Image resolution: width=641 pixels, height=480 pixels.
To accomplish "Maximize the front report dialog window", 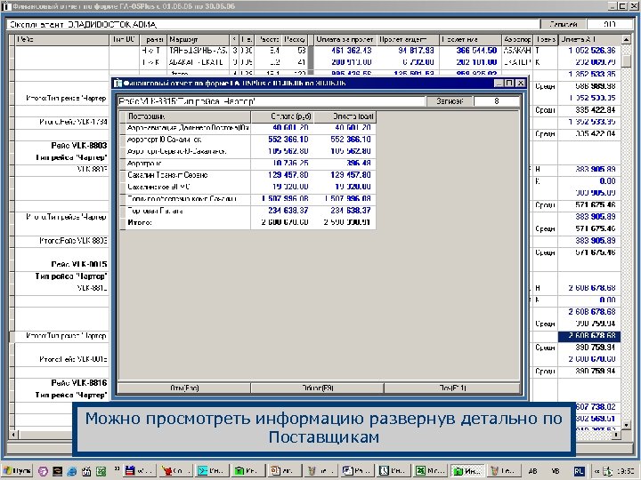I will (x=509, y=84).
